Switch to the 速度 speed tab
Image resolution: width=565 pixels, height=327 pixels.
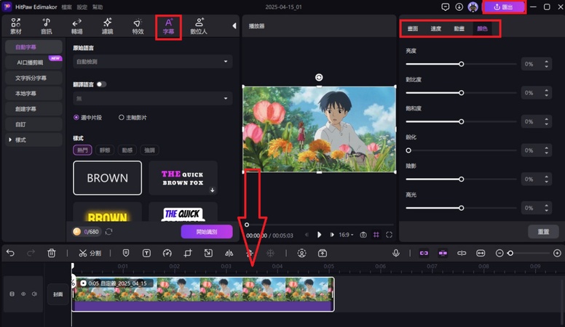[x=435, y=28]
